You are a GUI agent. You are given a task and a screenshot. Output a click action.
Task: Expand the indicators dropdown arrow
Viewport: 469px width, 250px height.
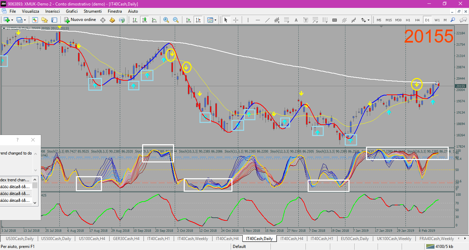[x=215, y=20]
